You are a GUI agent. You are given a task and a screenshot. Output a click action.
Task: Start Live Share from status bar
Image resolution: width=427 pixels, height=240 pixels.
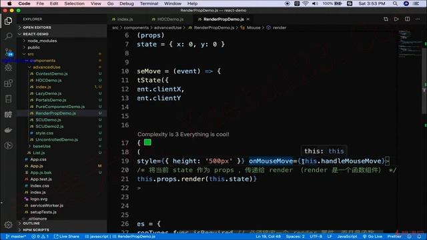(x=67, y=237)
